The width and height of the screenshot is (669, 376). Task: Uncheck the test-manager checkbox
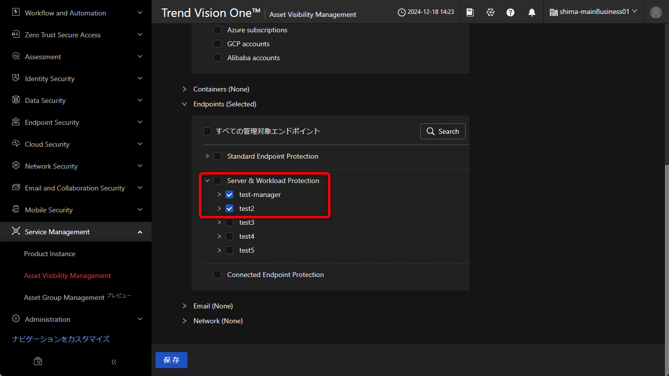[229, 194]
